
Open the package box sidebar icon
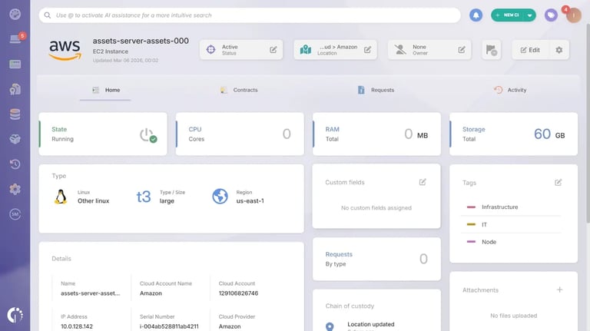[x=15, y=139]
